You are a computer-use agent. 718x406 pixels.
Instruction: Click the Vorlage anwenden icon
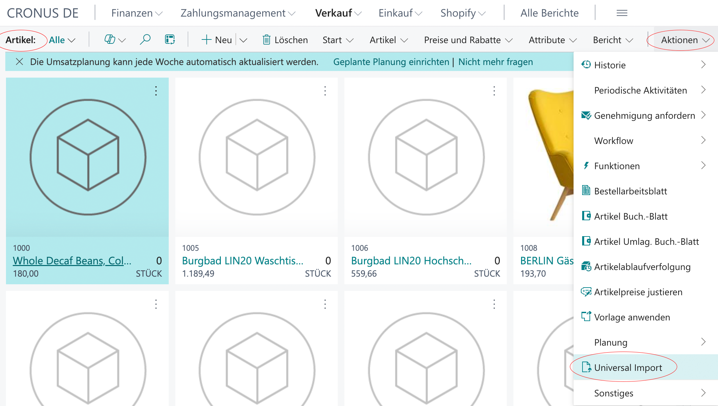pyautogui.click(x=586, y=317)
